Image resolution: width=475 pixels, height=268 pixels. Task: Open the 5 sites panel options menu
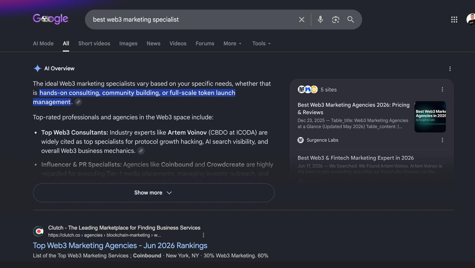pos(442,89)
